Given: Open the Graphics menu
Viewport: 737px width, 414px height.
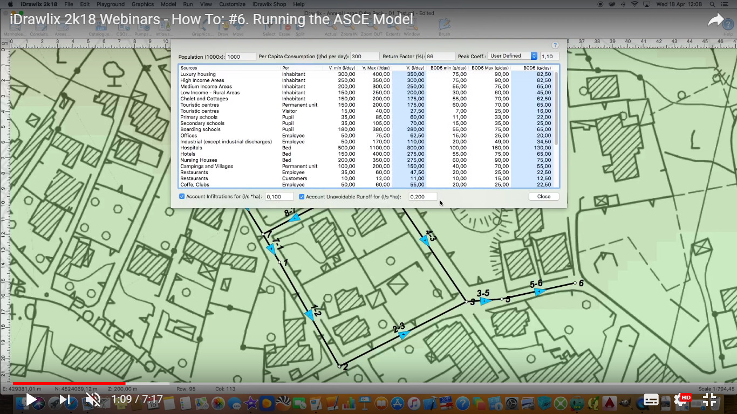Looking at the screenshot, I should (142, 4).
